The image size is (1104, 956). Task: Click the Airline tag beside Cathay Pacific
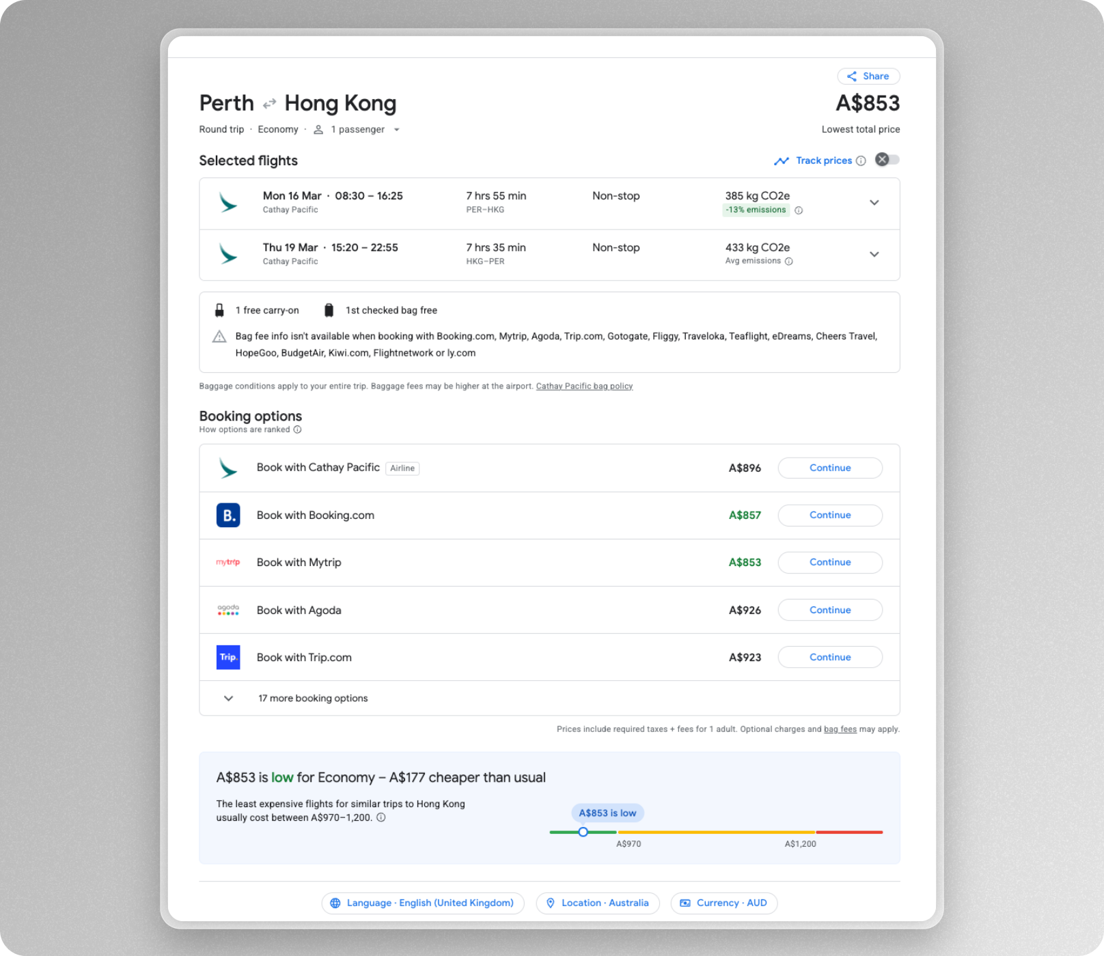tap(402, 468)
